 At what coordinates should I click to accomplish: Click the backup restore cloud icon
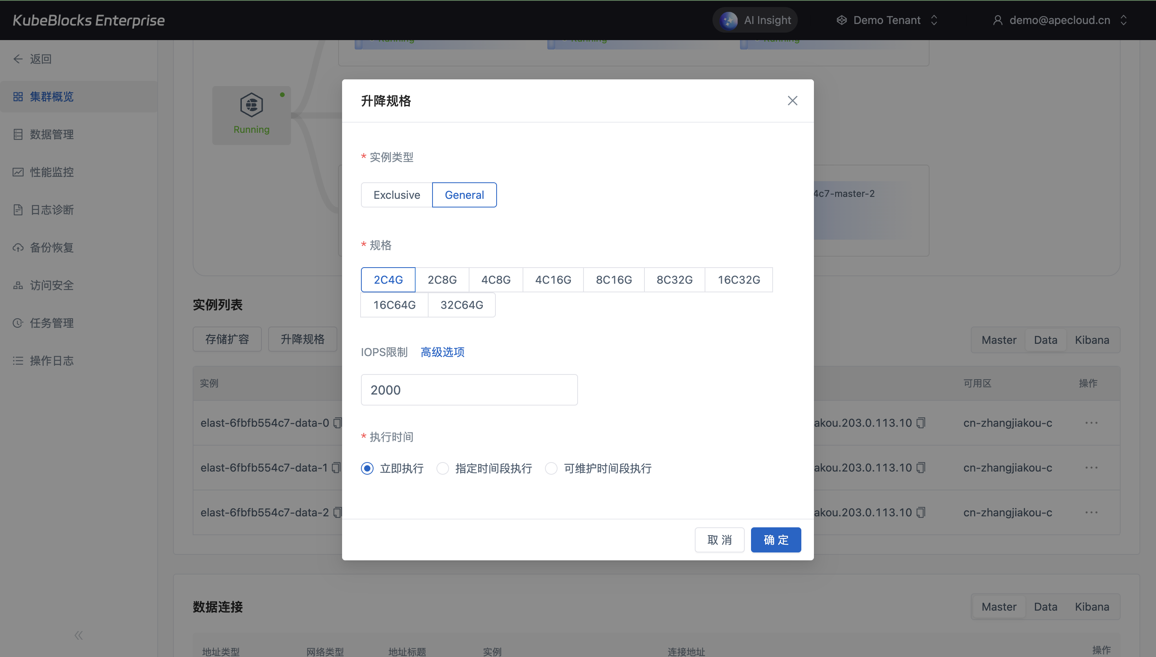coord(18,248)
